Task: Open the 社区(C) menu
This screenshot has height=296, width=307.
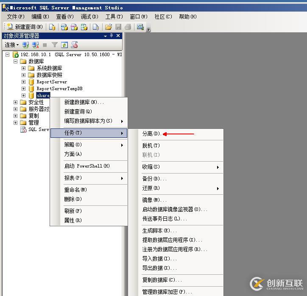Action: [163, 17]
